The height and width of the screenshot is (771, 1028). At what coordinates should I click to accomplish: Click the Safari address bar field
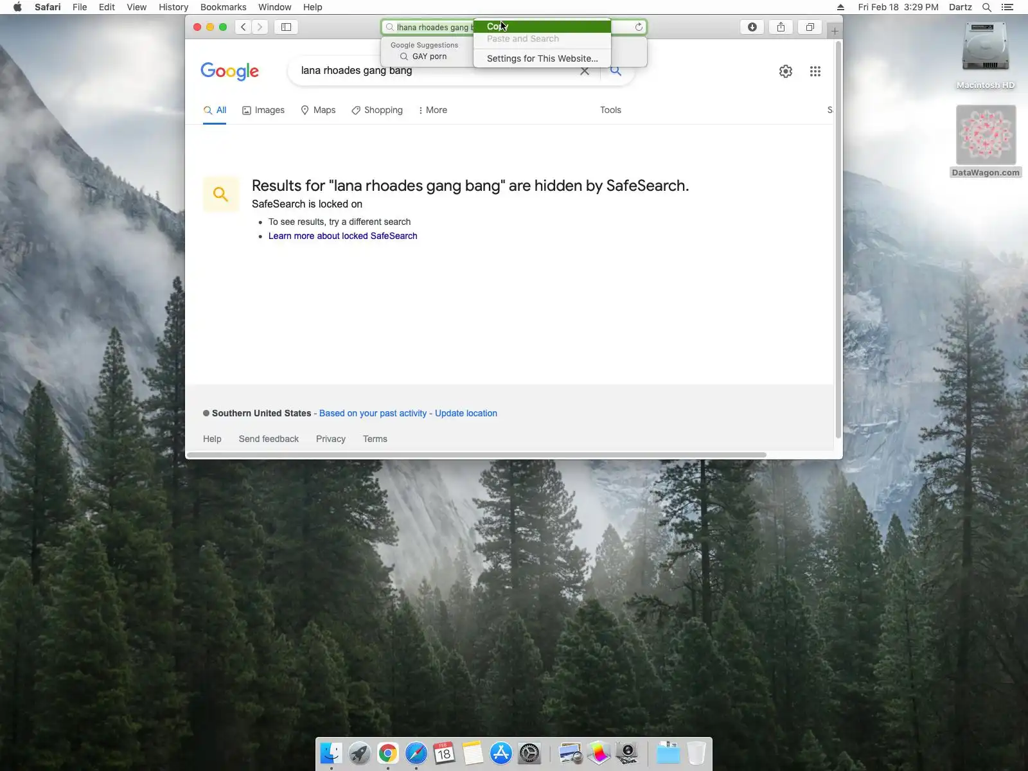pyautogui.click(x=514, y=27)
